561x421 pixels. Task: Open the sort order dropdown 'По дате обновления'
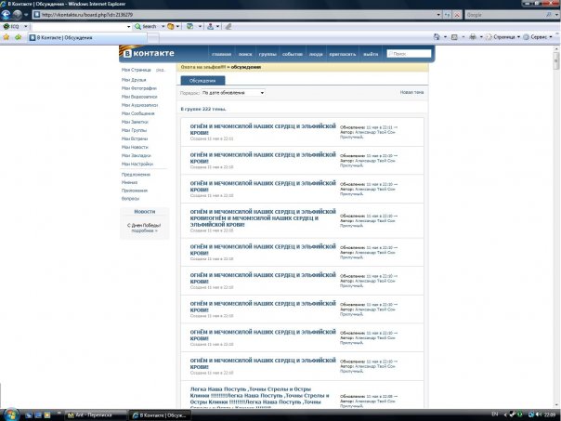232,93
